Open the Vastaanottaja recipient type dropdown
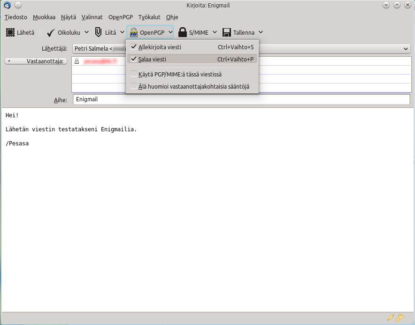This screenshot has width=415, height=325. click(36, 61)
